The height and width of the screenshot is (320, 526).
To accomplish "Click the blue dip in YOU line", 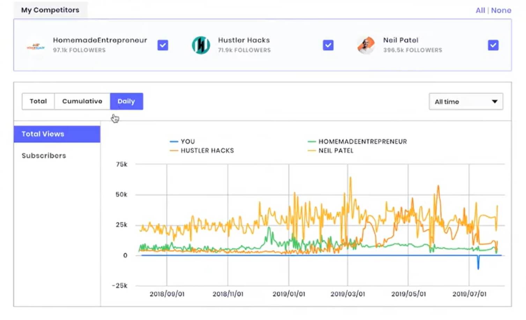I will click(x=478, y=264).
